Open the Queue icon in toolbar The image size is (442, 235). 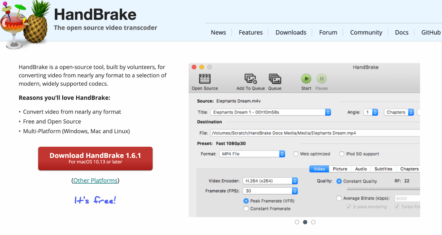point(275,79)
